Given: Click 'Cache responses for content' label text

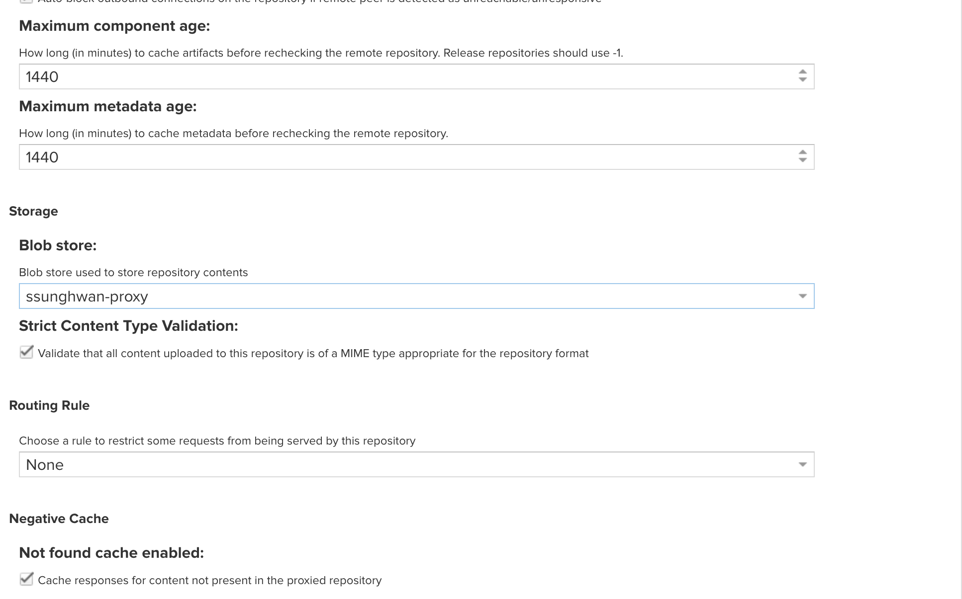Looking at the screenshot, I should (209, 580).
